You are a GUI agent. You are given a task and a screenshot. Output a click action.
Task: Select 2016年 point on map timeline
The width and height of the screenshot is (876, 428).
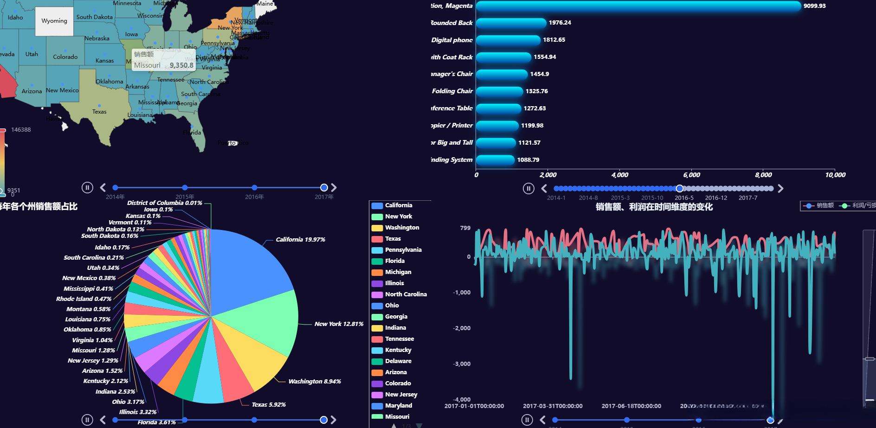click(x=254, y=187)
